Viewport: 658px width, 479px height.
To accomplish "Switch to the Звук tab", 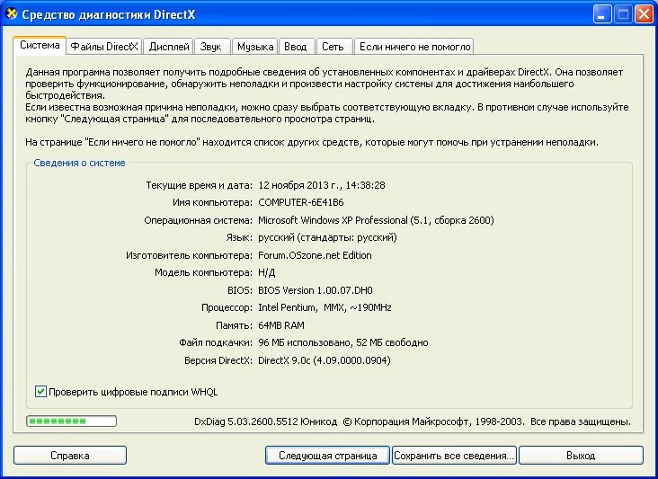I will pos(210,47).
